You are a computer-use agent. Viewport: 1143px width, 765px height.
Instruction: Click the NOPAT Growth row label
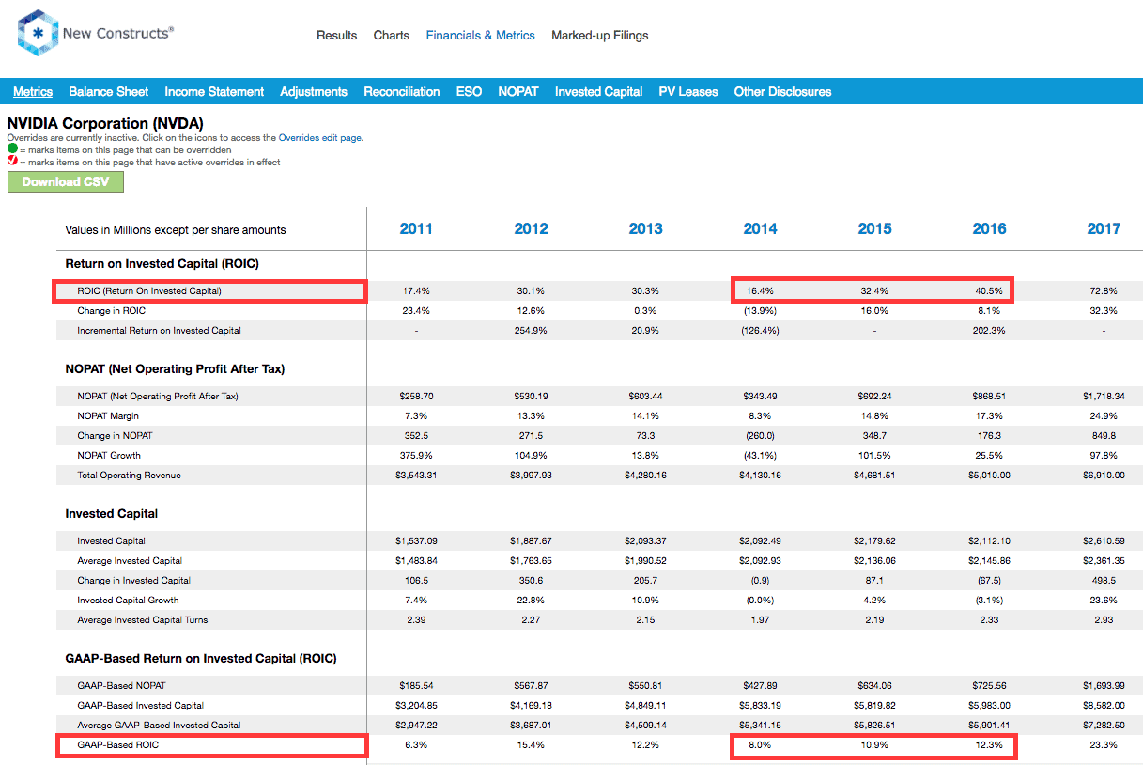click(109, 456)
